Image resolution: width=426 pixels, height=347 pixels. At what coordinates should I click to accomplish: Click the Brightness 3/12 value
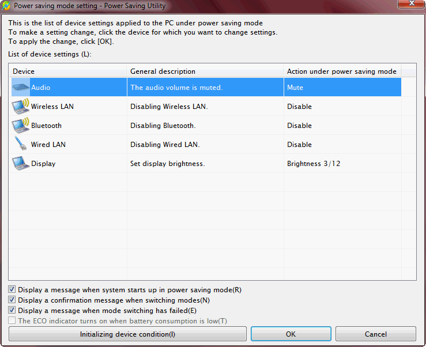314,164
